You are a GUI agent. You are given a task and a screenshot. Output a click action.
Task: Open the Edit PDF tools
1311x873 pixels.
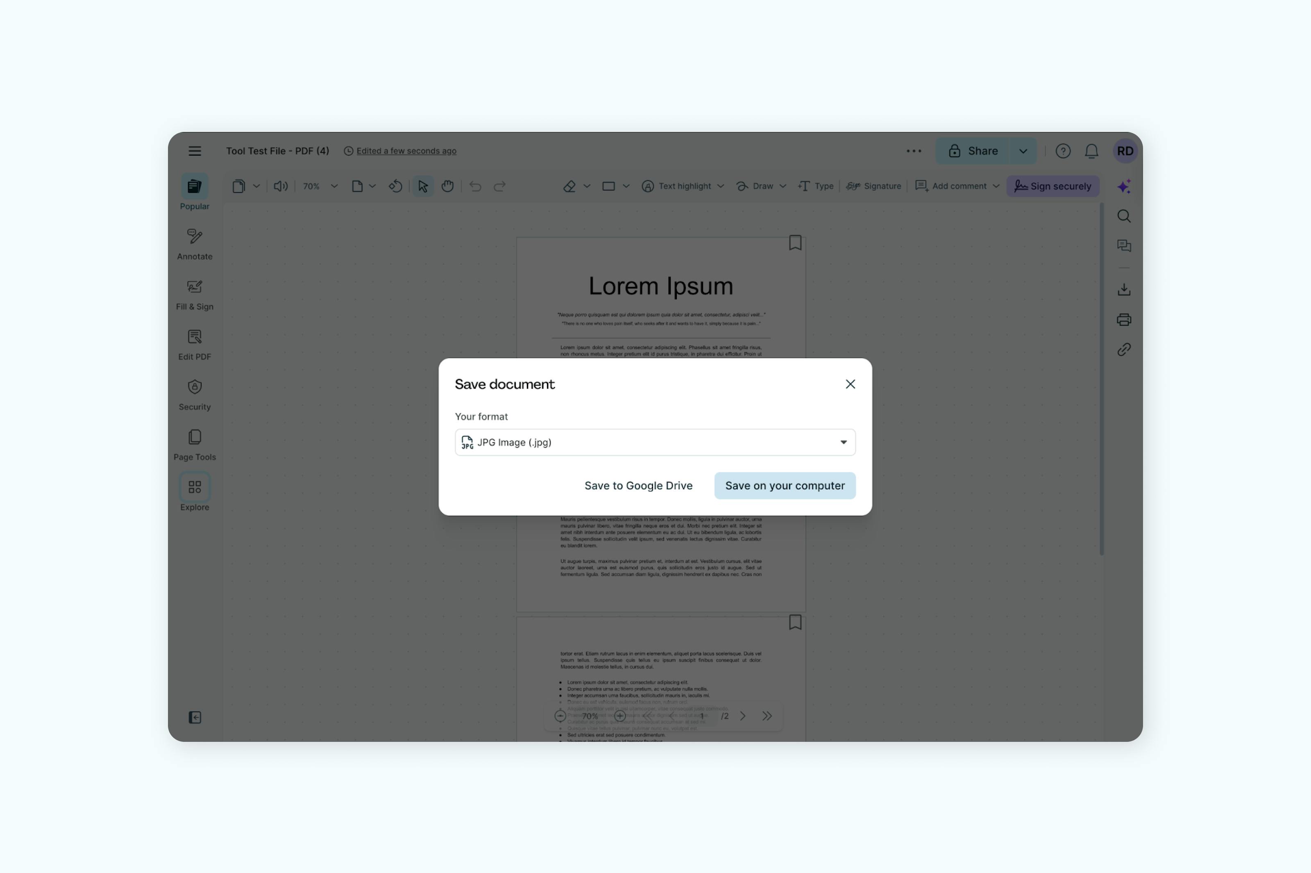(194, 344)
